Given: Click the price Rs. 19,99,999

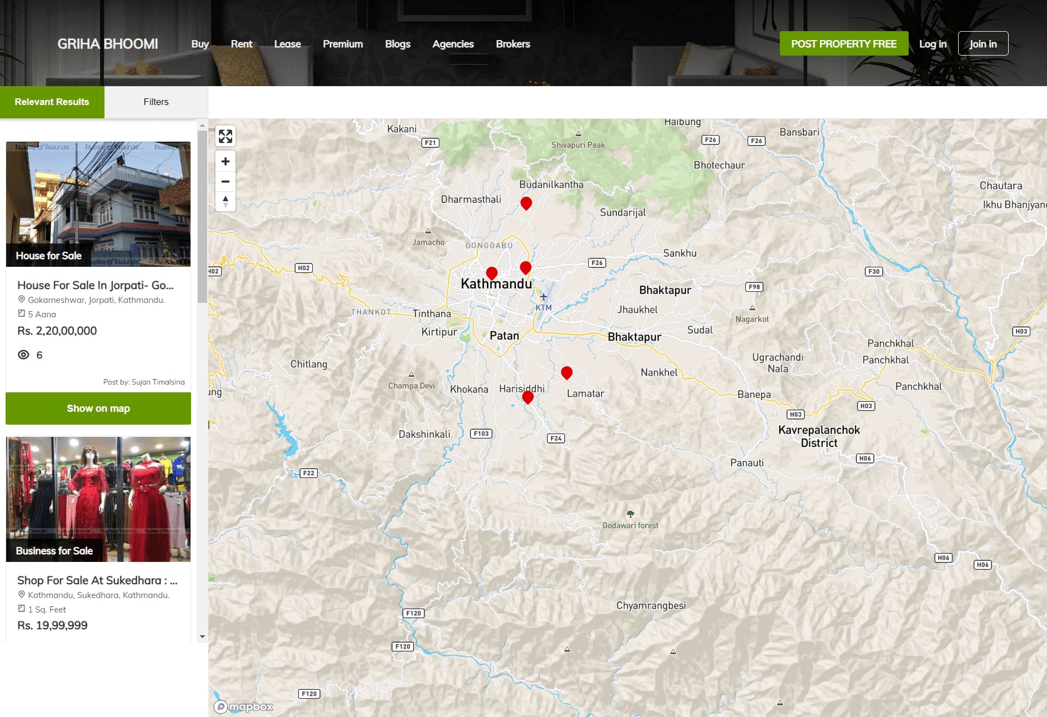Looking at the screenshot, I should pyautogui.click(x=52, y=625).
